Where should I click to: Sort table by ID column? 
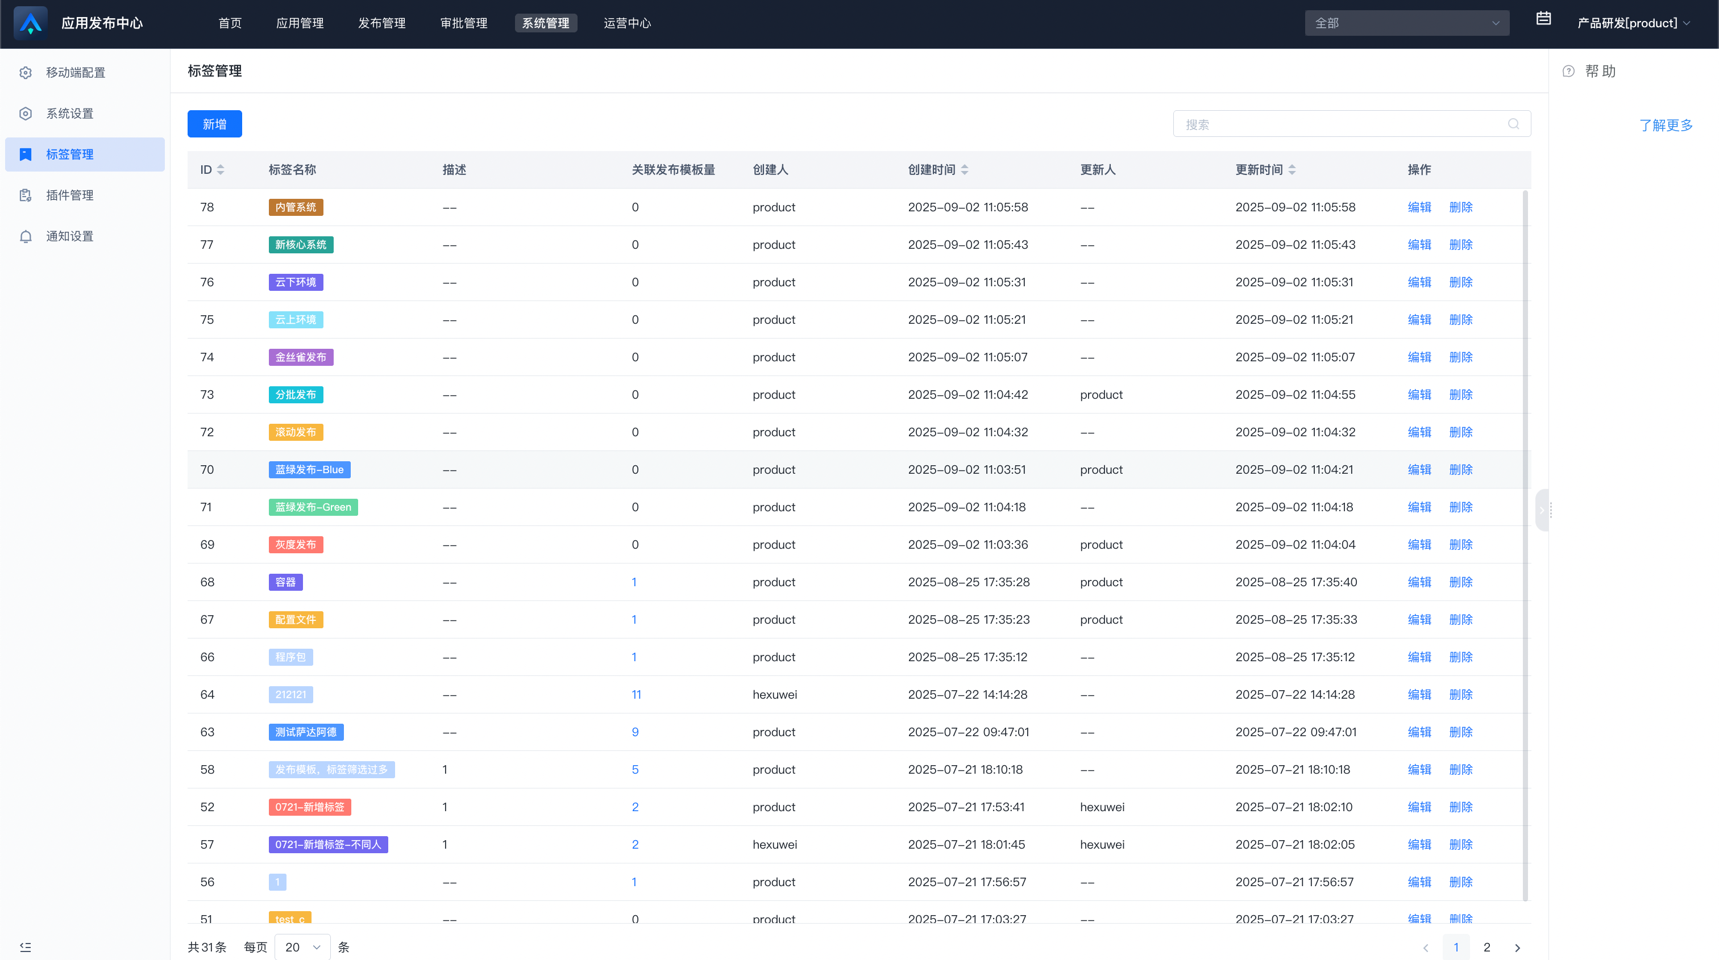[220, 169]
